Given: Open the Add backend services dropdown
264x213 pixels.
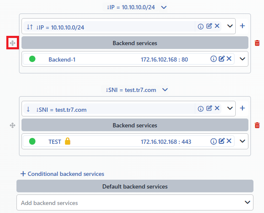Looking at the screenshot, I should pos(247,202).
